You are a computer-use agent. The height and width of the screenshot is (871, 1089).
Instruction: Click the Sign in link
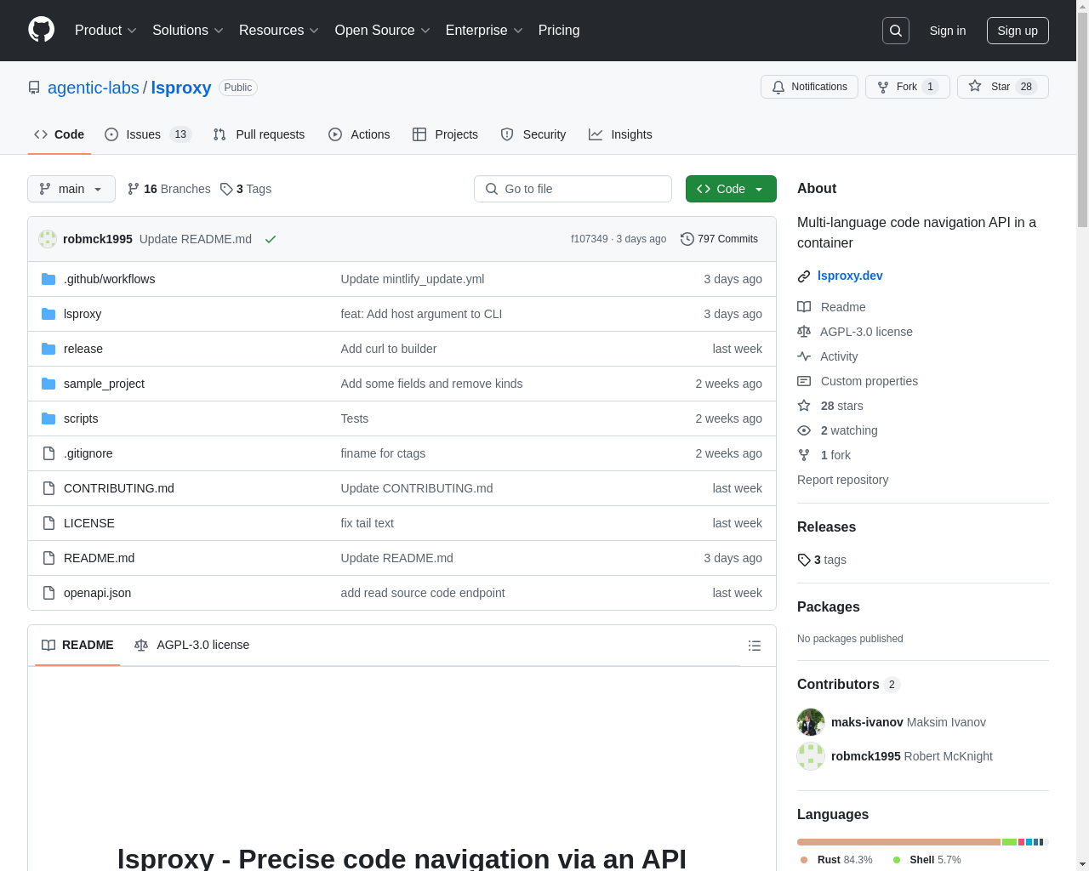pos(948,31)
